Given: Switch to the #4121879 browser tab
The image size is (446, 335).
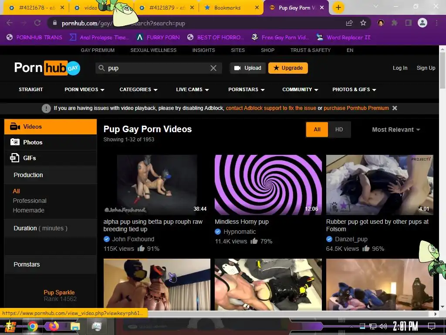Looking at the screenshot, I should pyautogui.click(x=167, y=8).
